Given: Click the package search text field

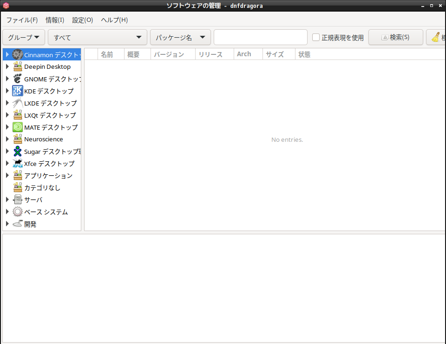Looking at the screenshot, I should [x=261, y=37].
